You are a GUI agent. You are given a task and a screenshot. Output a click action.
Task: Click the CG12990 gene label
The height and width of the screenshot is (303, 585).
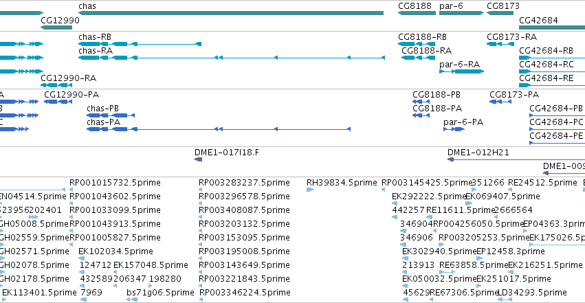point(60,20)
